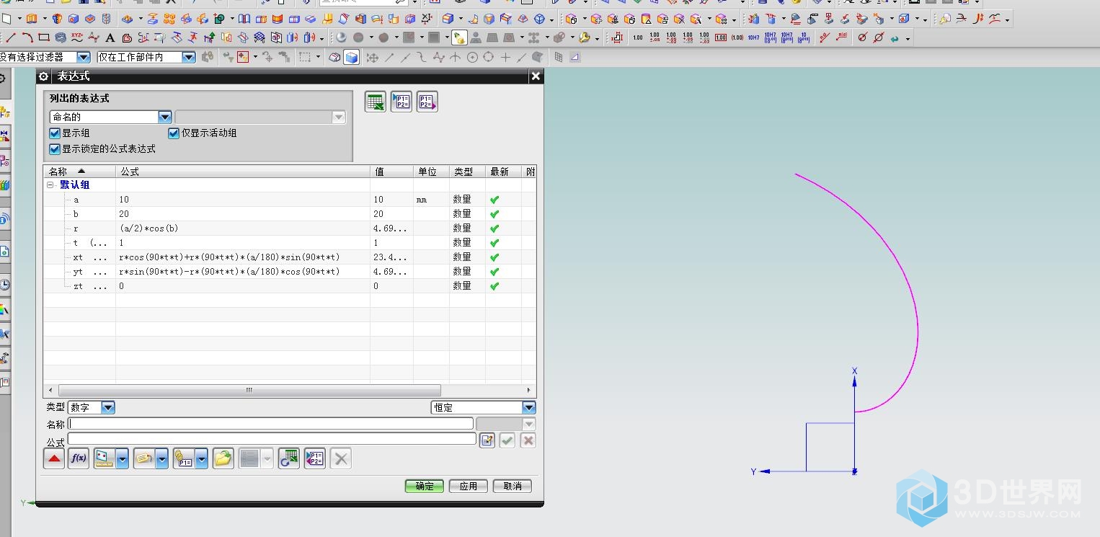Image resolution: width=1100 pixels, height=537 pixels.
Task: Select the yt expression row
Action: point(290,272)
